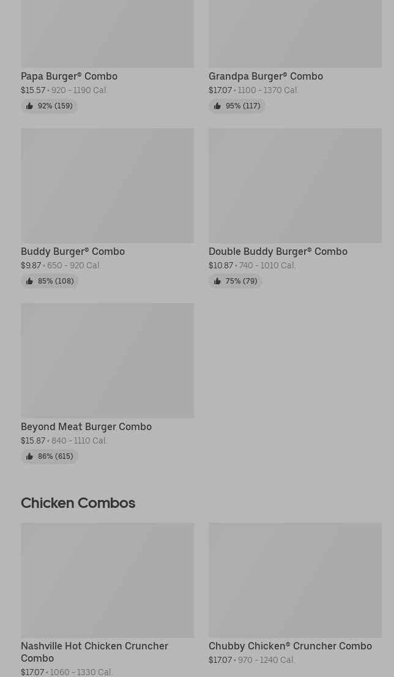Click thumbs-up icon under Double Buddy Burger Combo

(x=217, y=281)
